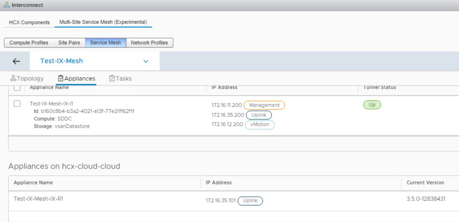This screenshot has width=459, height=222.
Task: Click the Compute Profiles button
Action: pyautogui.click(x=29, y=43)
